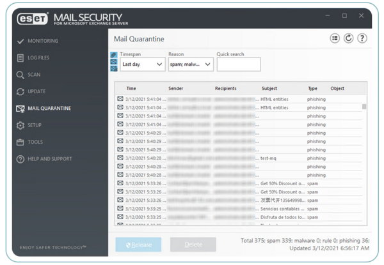Open the MONITORING section
The image size is (384, 265).
[x=43, y=41]
